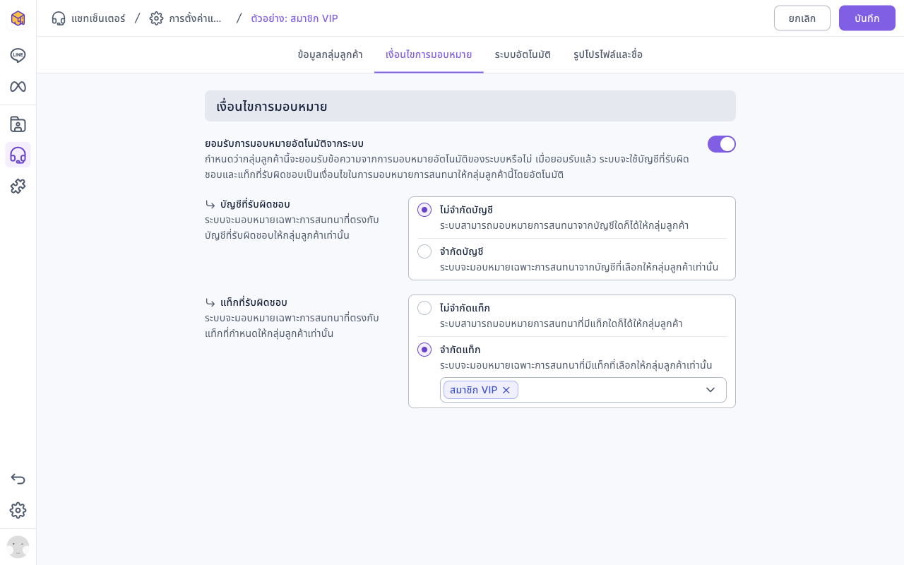Open the contacts folder icon in sidebar
This screenshot has width=904, height=565.
(x=18, y=124)
